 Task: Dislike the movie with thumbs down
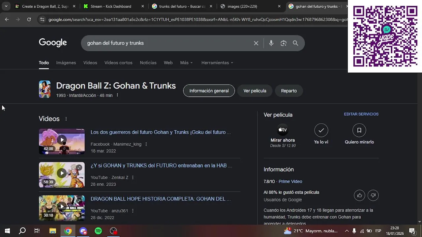373,196
